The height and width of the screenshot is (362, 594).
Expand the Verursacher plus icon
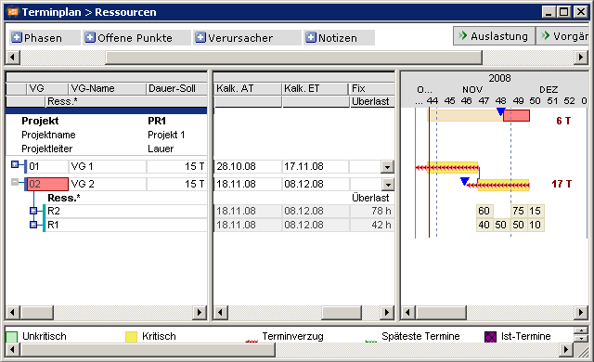coord(200,37)
